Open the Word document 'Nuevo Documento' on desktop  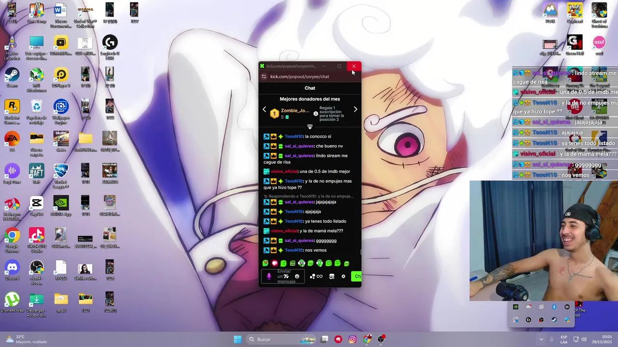point(61,13)
